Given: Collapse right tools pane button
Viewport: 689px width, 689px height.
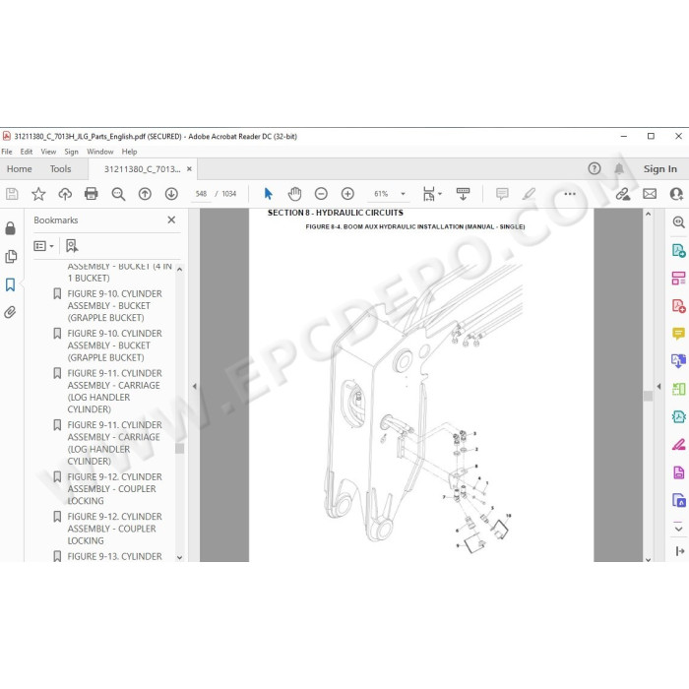Looking at the screenshot, I should tap(680, 550).
